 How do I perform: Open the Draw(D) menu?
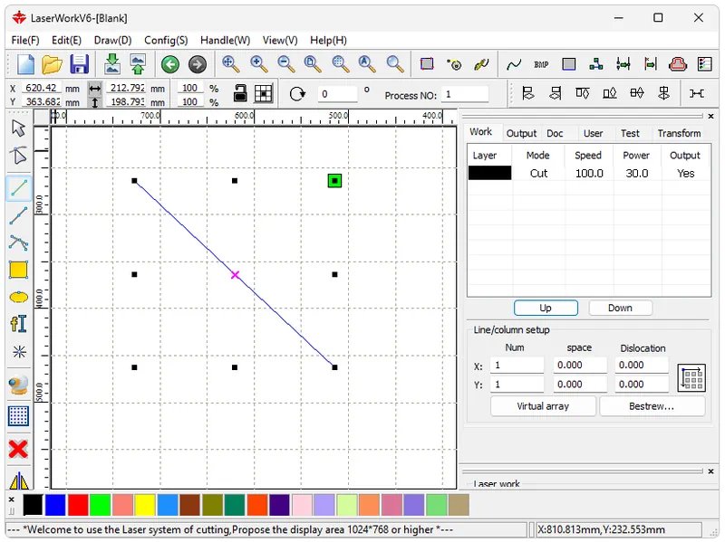pos(112,40)
